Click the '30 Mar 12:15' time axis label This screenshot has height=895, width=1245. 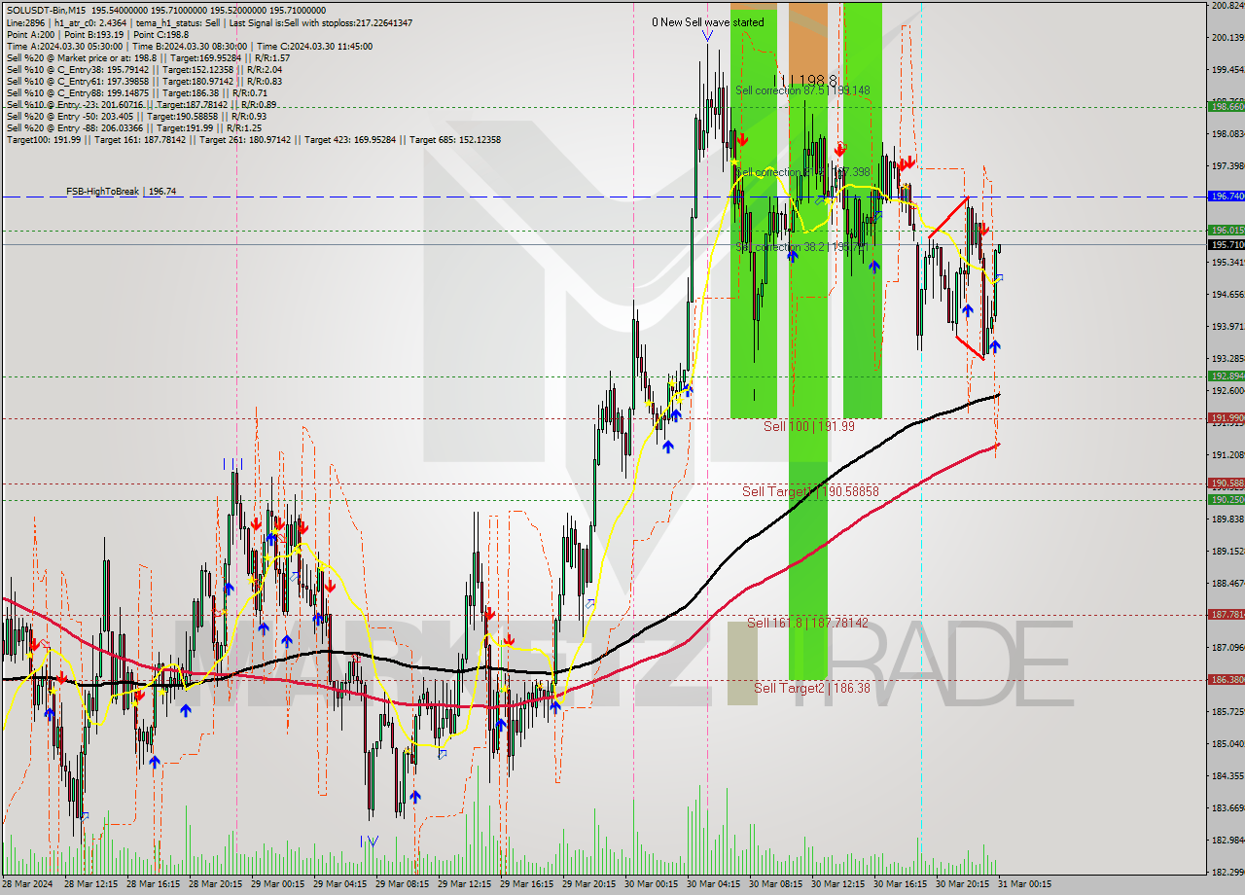[840, 884]
